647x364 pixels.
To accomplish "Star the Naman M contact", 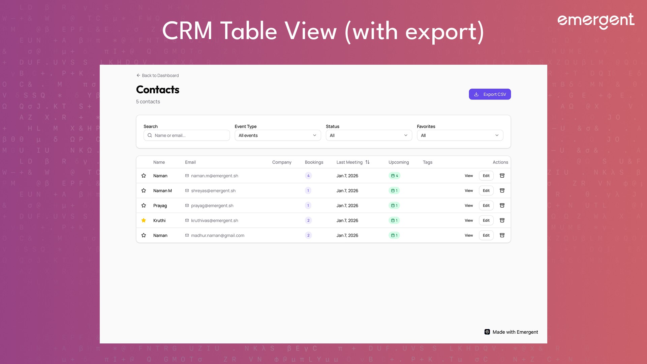I will 144,190.
